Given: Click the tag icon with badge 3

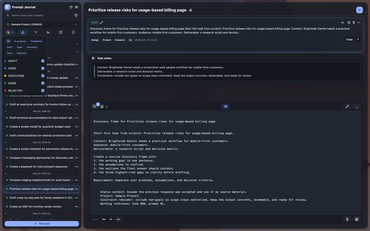Looking at the screenshot, I should (95, 107).
